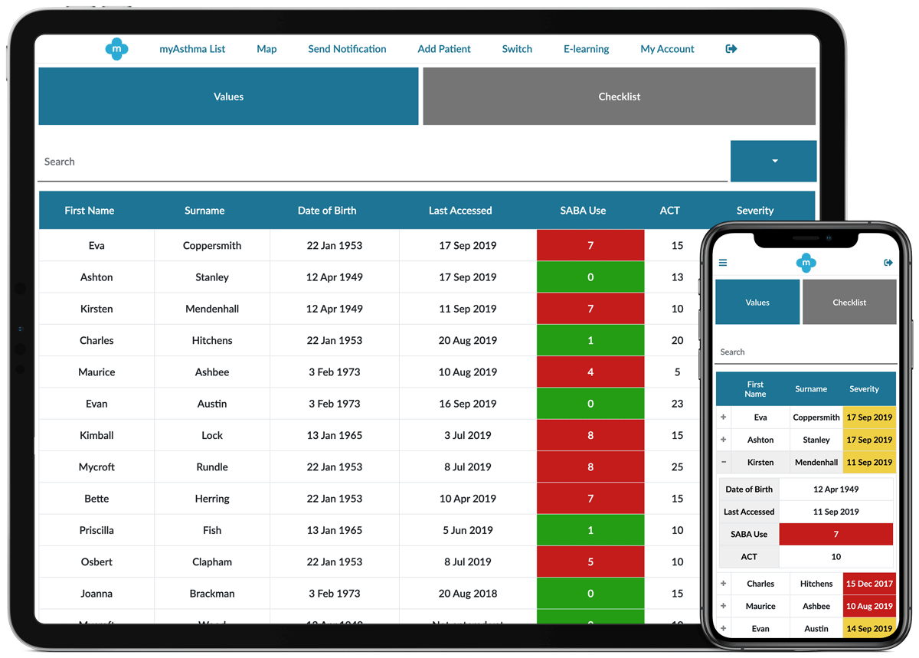Tap the First Name column header on the phone
The image size is (919, 658).
pos(755,389)
